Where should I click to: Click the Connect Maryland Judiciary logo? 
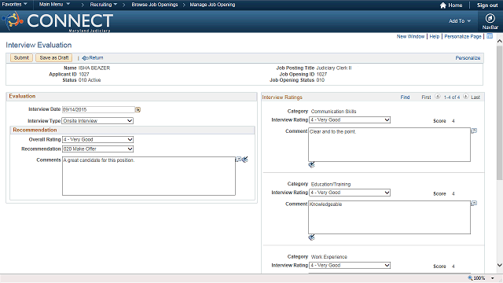(57, 21)
